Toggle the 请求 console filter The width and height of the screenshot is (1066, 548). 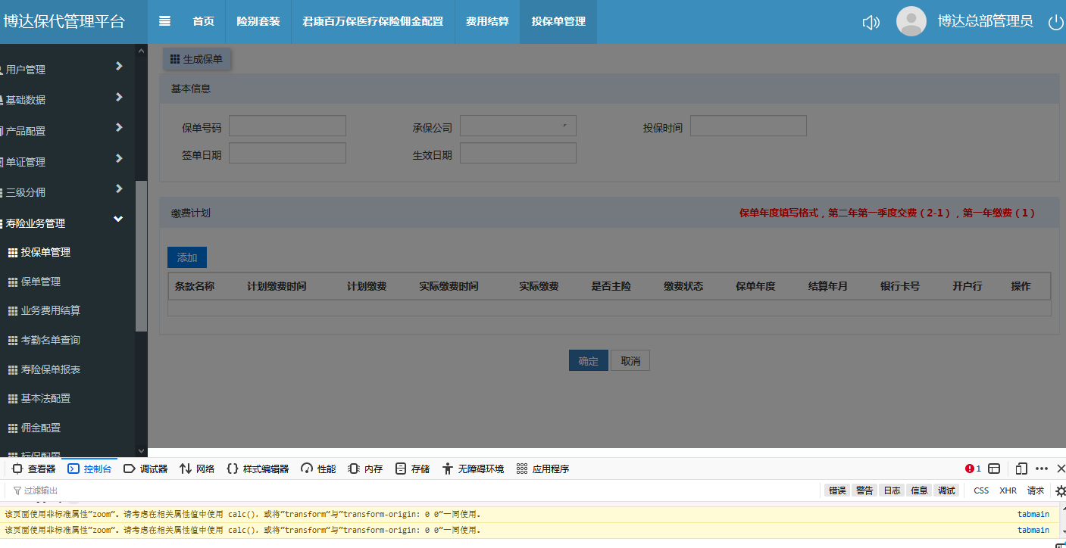coord(1036,490)
